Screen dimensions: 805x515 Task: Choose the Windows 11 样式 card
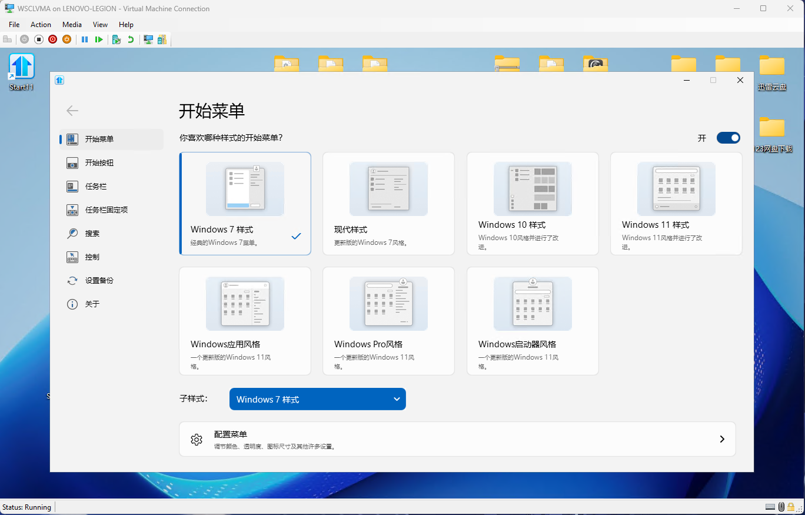[x=676, y=204]
